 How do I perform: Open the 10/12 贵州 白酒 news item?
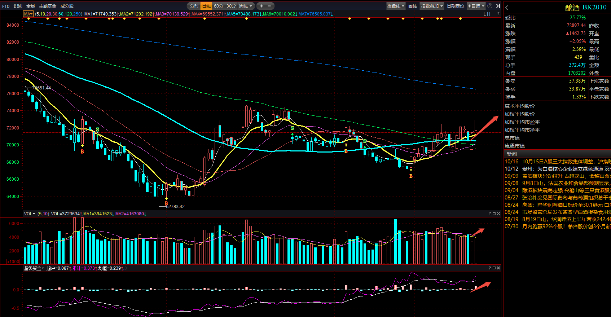tap(558, 169)
